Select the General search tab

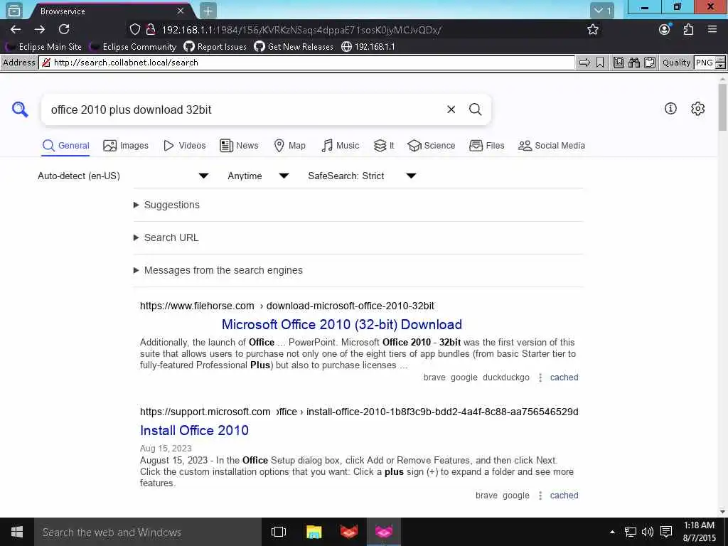click(66, 146)
